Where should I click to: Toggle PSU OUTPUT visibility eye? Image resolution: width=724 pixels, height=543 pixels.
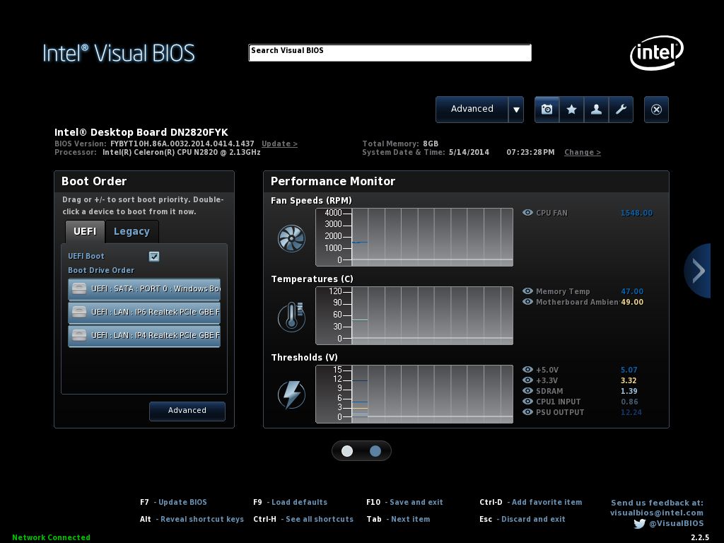[x=527, y=412]
